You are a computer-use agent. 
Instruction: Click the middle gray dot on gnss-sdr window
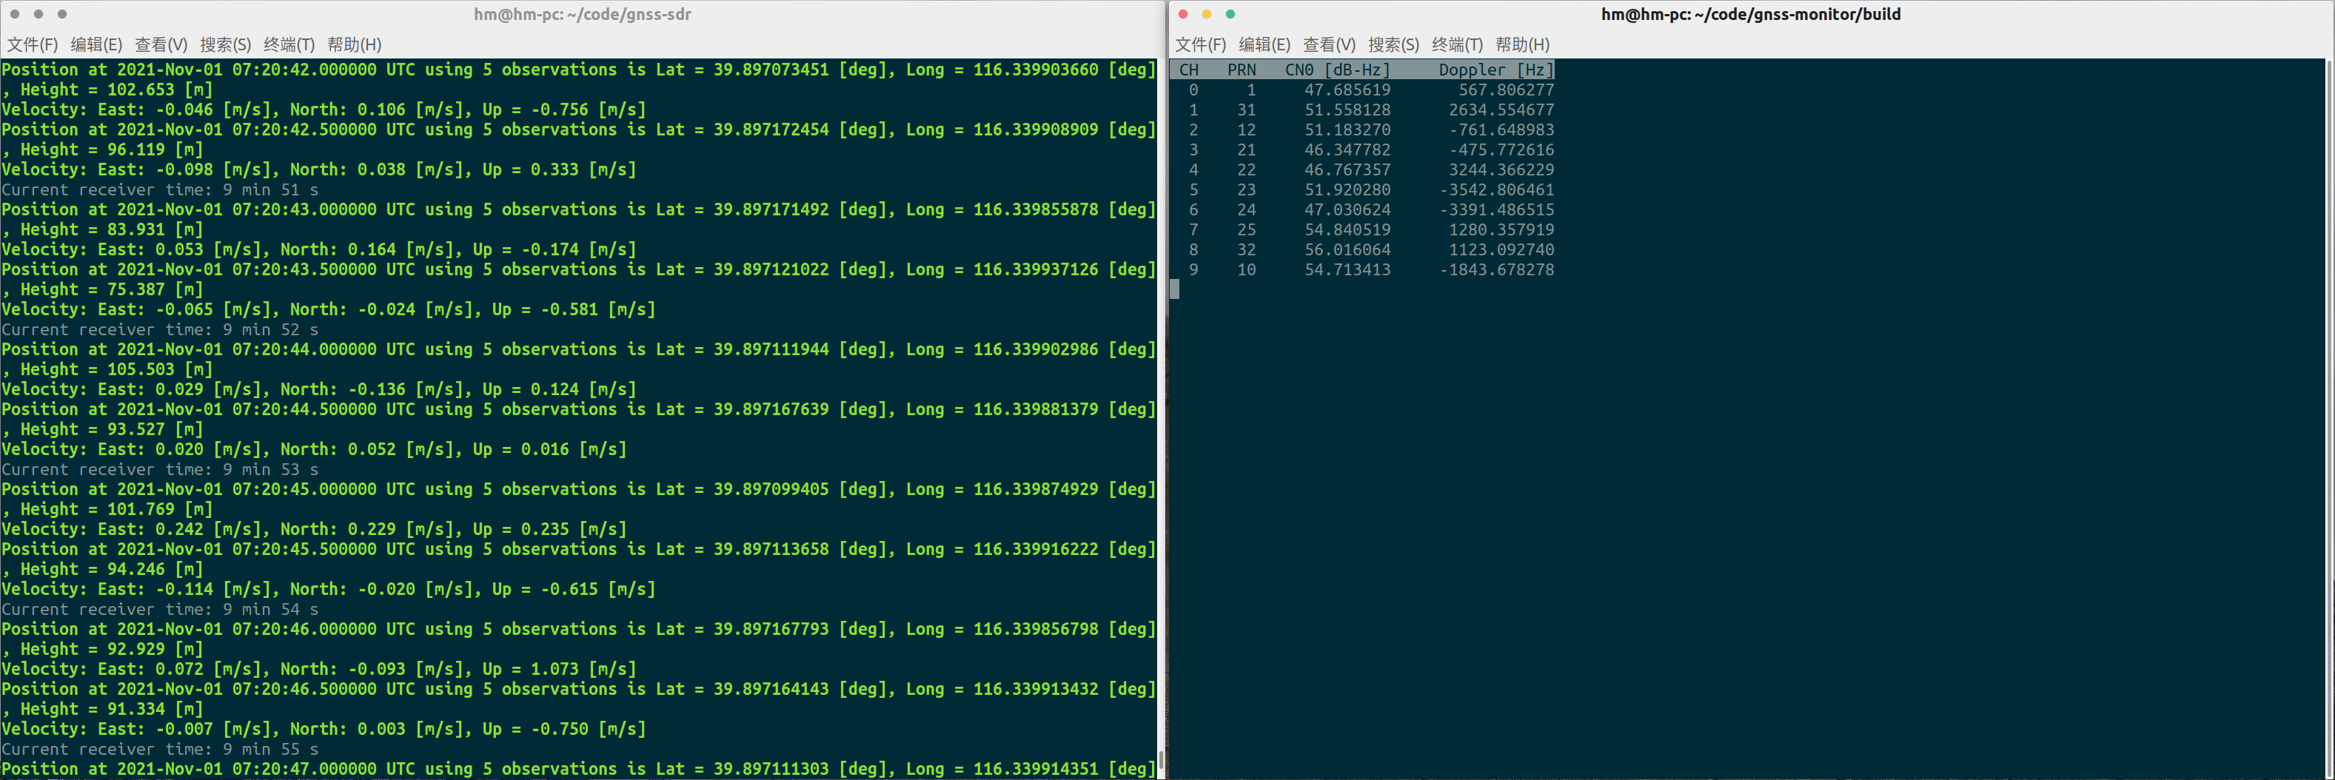37,15
